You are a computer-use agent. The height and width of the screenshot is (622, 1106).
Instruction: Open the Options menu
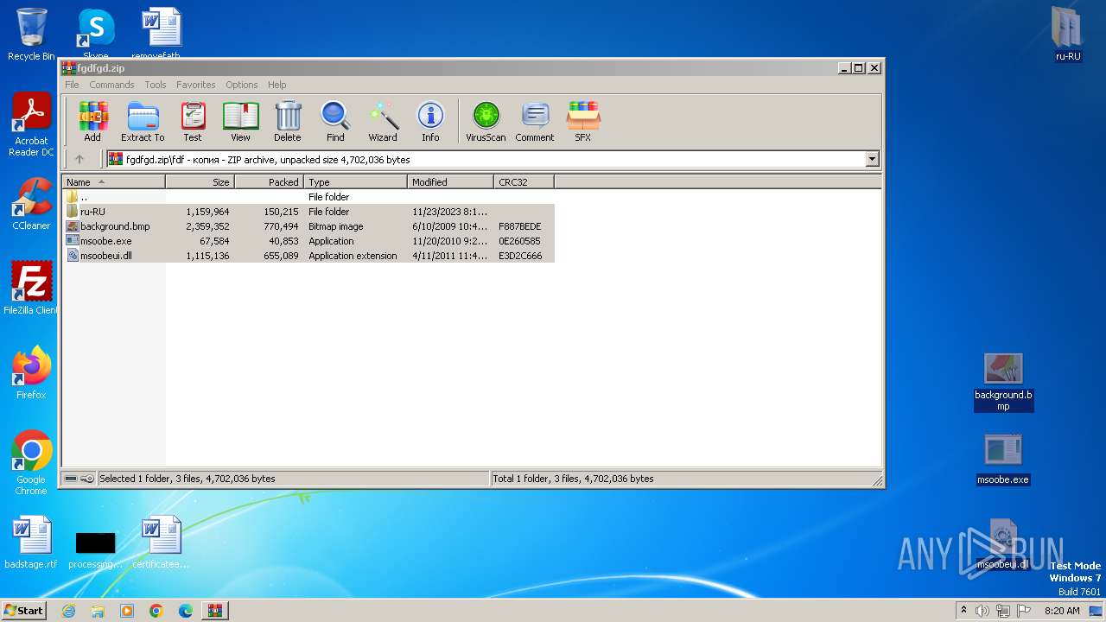[242, 85]
